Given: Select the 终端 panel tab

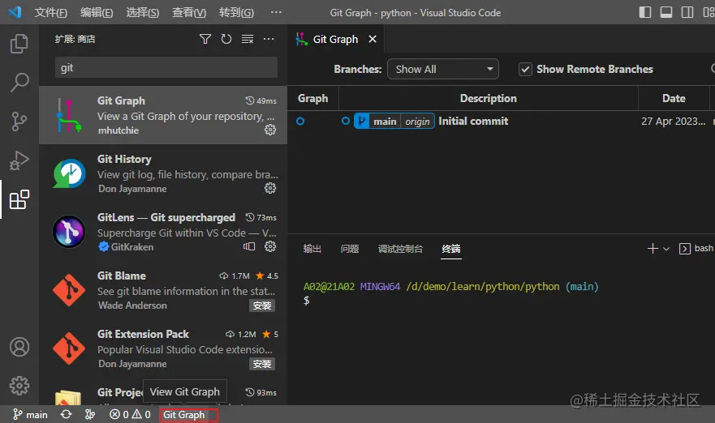Looking at the screenshot, I should coord(451,249).
